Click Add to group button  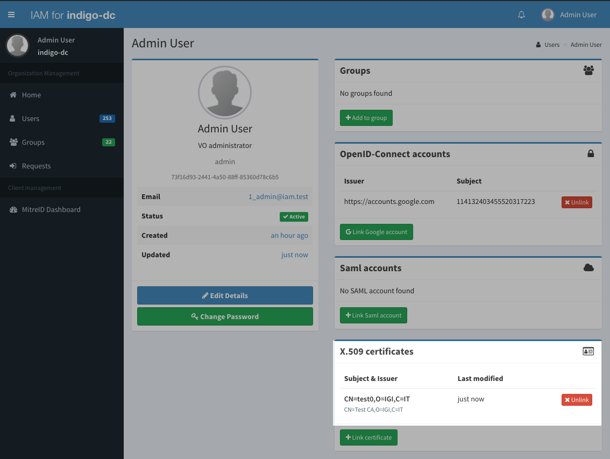366,118
